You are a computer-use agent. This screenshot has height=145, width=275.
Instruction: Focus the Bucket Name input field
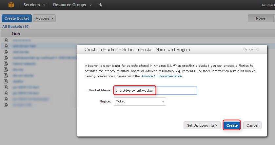155,91
